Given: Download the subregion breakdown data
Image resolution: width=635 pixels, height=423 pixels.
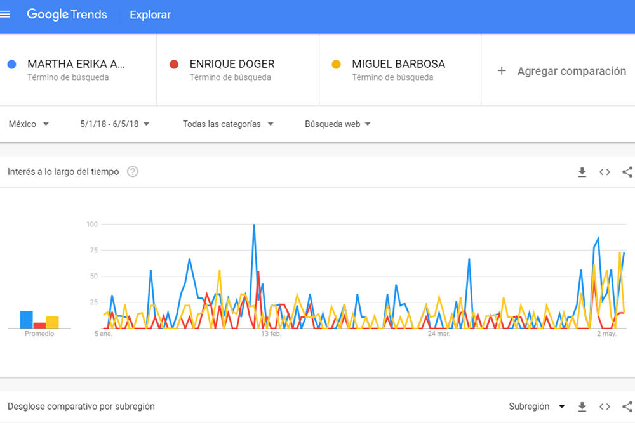Looking at the screenshot, I should click(x=582, y=407).
